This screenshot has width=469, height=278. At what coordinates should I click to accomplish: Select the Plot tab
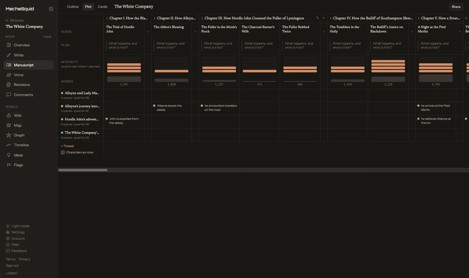[x=88, y=7]
